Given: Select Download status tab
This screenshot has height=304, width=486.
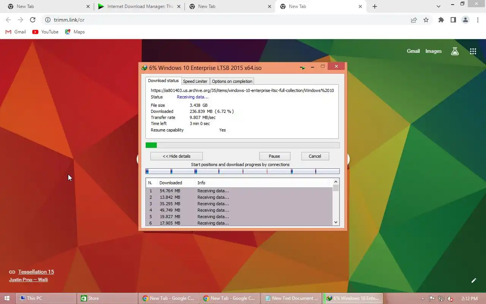Looking at the screenshot, I should [x=163, y=81].
